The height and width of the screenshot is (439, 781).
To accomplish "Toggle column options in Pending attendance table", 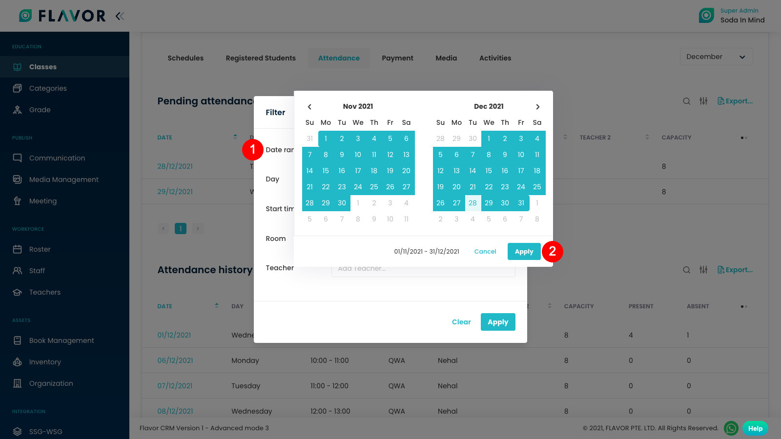I will [744, 138].
